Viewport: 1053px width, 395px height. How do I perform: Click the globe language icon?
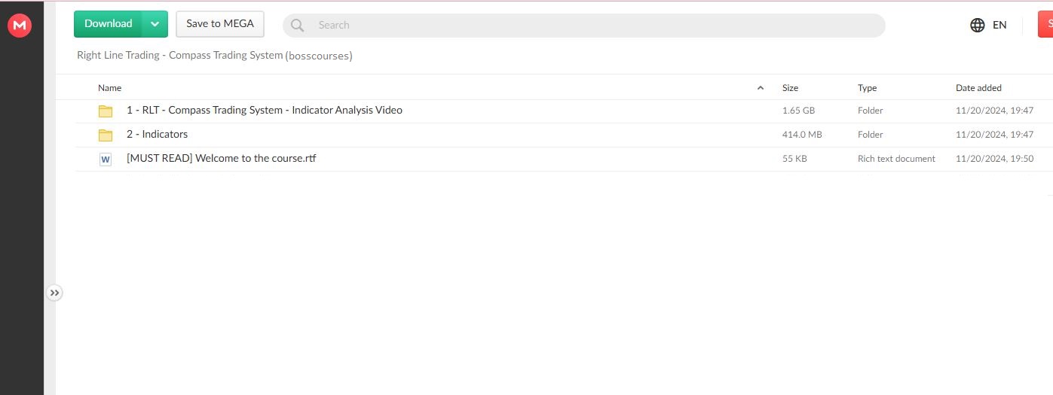[978, 26]
